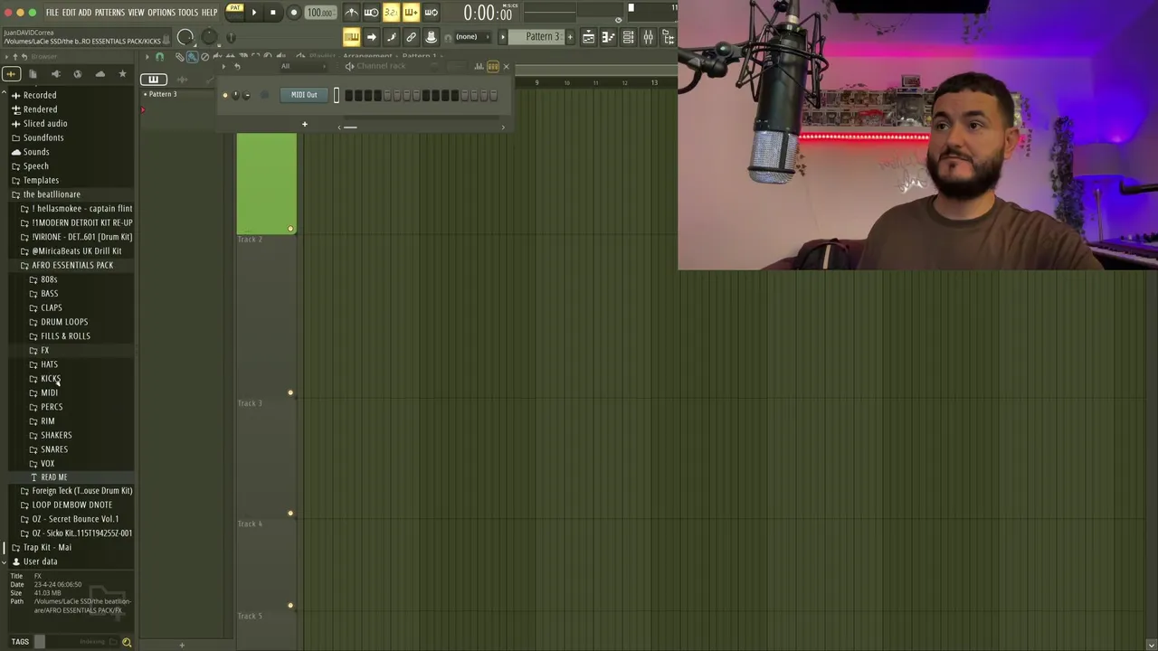The height and width of the screenshot is (651, 1158).
Task: Click the MIDI Out channel button
Action: tap(305, 95)
